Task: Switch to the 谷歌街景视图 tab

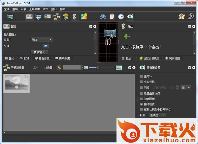Action: coord(149,58)
